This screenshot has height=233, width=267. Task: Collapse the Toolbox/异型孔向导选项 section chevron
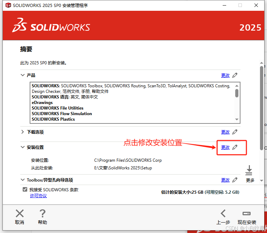click(x=22, y=180)
